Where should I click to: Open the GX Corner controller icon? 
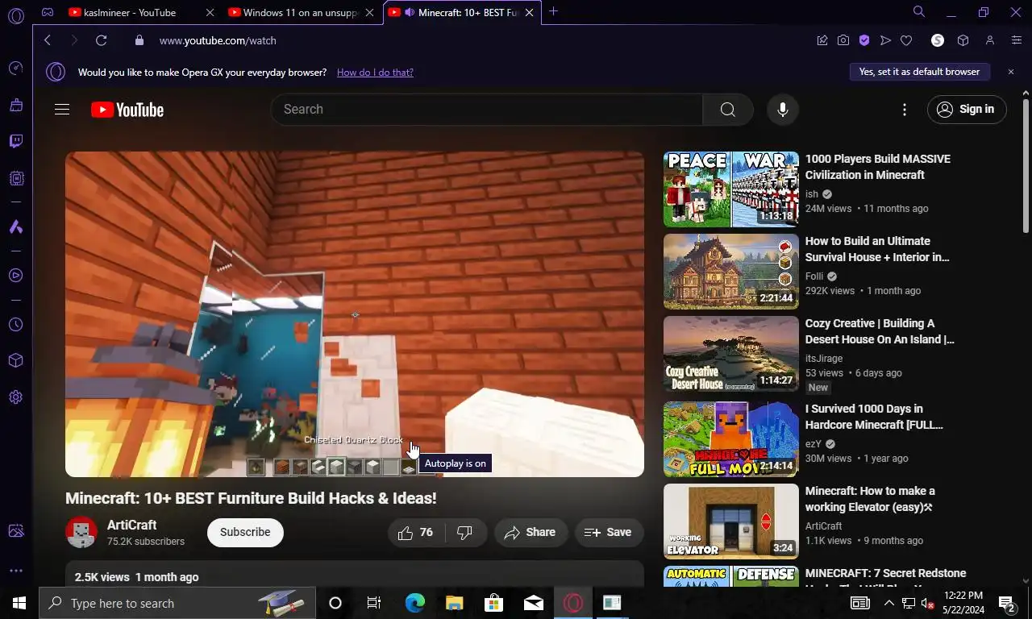[48, 12]
